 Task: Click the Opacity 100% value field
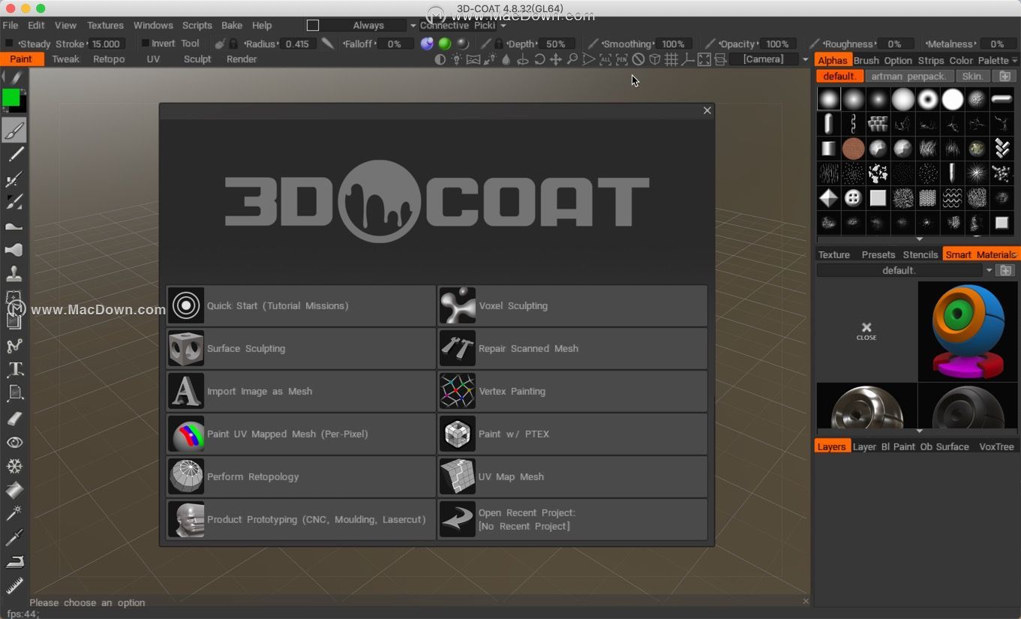(x=777, y=44)
